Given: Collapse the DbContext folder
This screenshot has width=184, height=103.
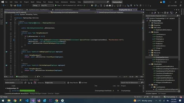Looking at the screenshot, I should 149,27.
